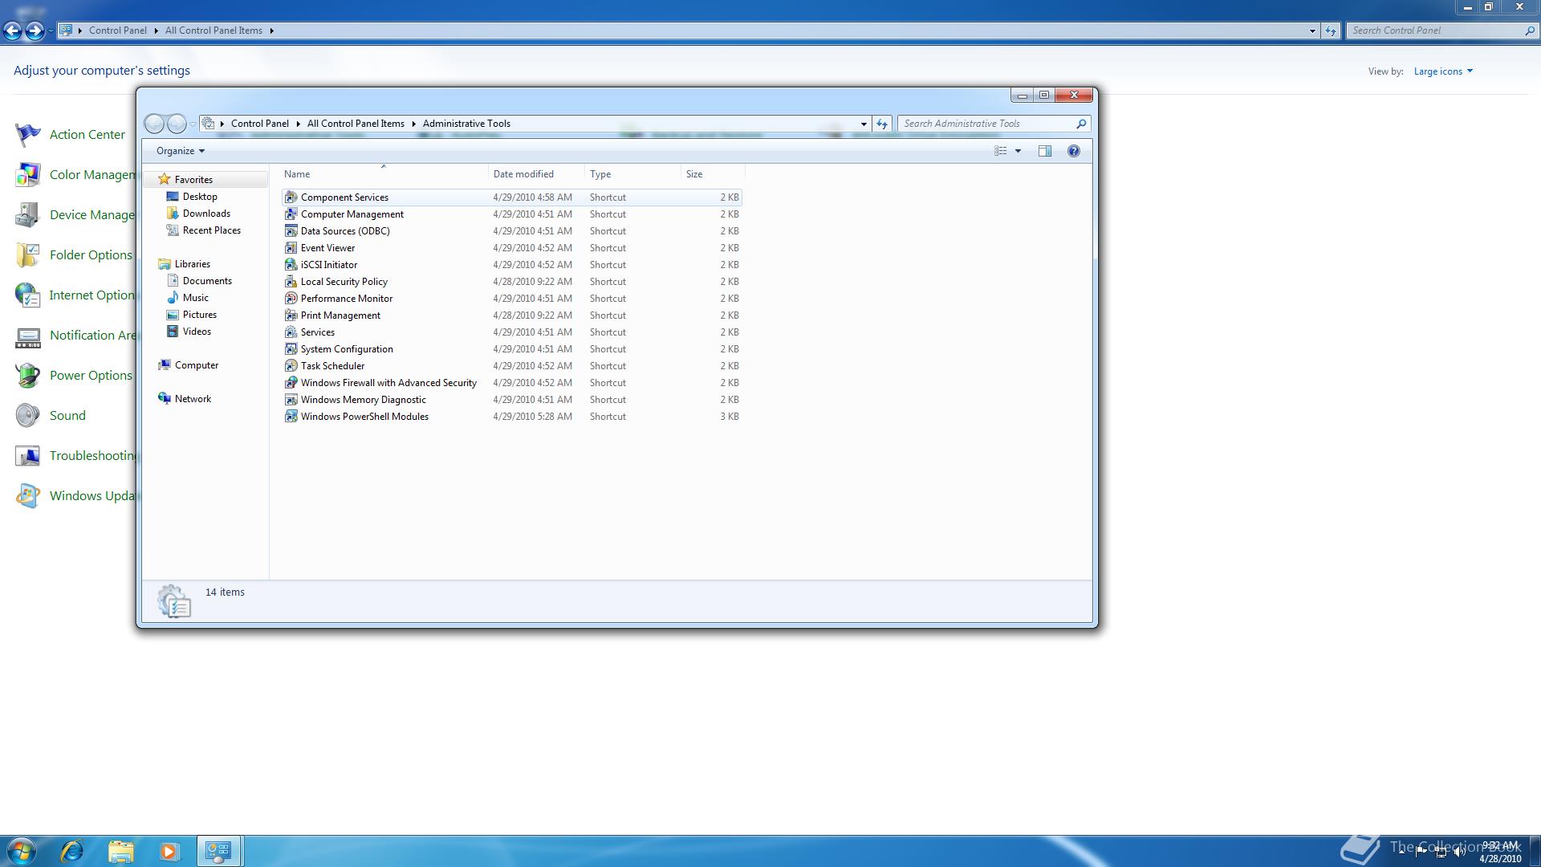This screenshot has width=1541, height=867.
Task: Select the Data Sources (ODBC) icon
Action: click(291, 231)
